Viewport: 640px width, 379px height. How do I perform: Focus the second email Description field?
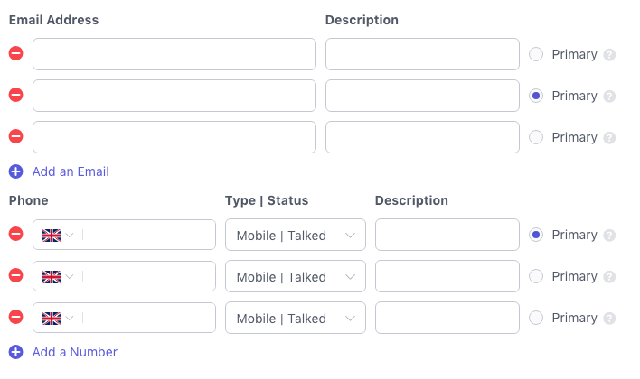coord(422,96)
